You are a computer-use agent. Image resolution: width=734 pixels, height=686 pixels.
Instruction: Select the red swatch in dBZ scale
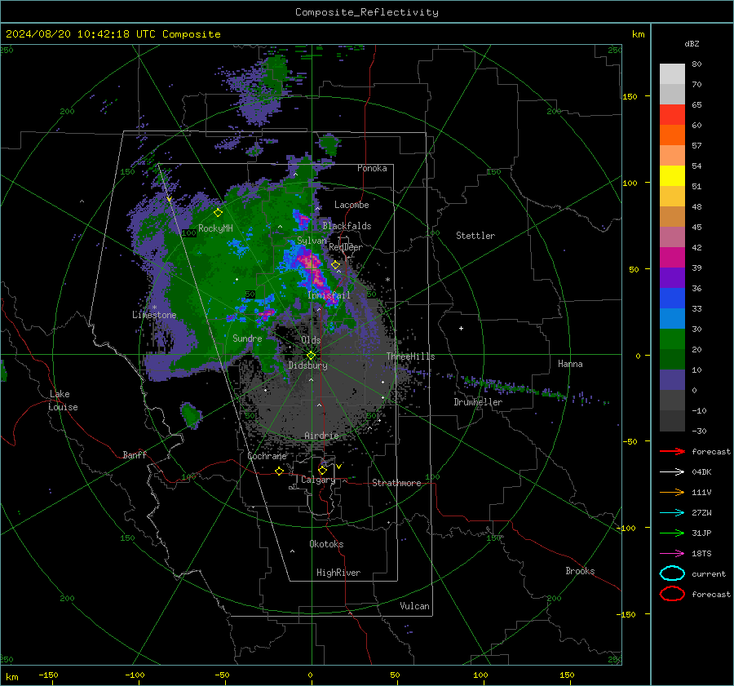click(x=672, y=114)
